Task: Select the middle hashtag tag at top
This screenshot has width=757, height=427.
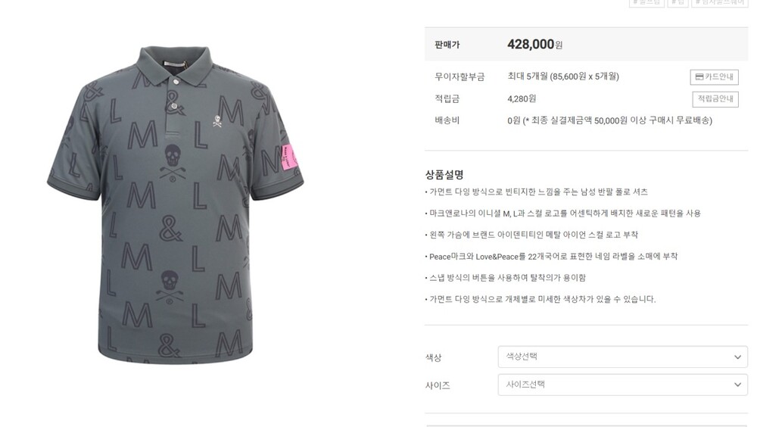Action: coord(678,3)
